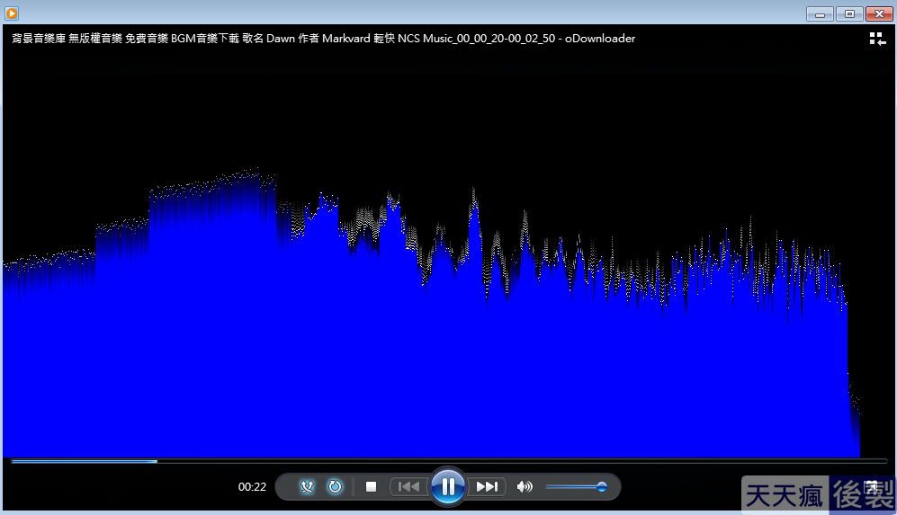Viewport: 897px width, 515px height.
Task: Pause the current music playback
Action: click(x=448, y=486)
